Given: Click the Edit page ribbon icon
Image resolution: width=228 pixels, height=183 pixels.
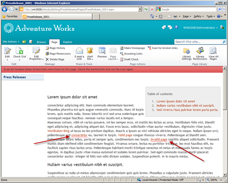Looking at the screenshot, I should click(7, 51).
